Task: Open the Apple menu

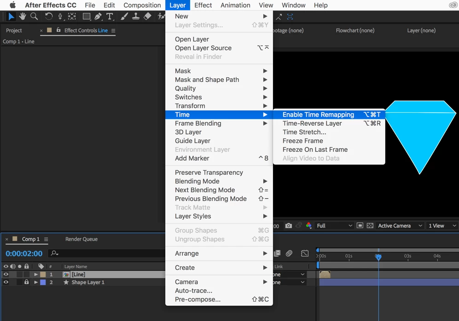Action: [x=12, y=5]
